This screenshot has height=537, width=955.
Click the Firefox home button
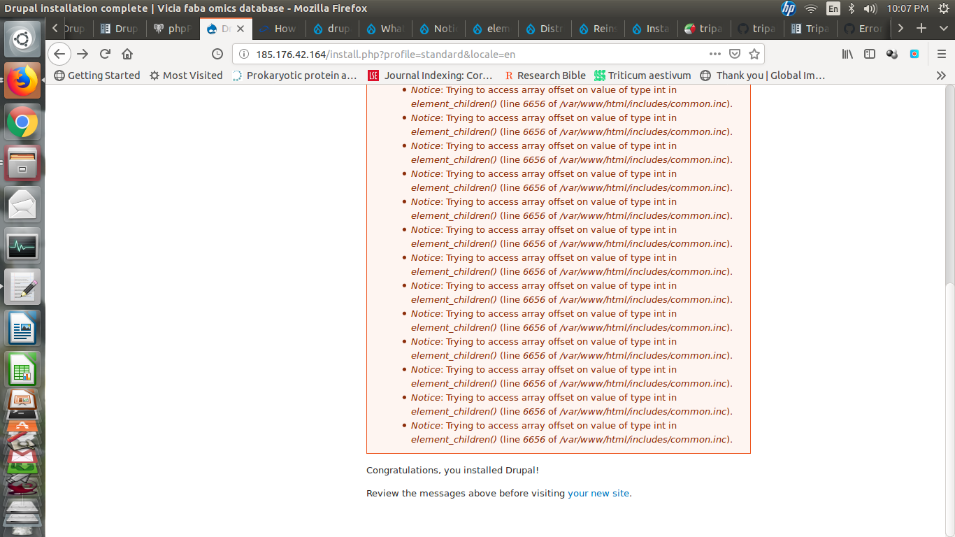click(x=127, y=54)
